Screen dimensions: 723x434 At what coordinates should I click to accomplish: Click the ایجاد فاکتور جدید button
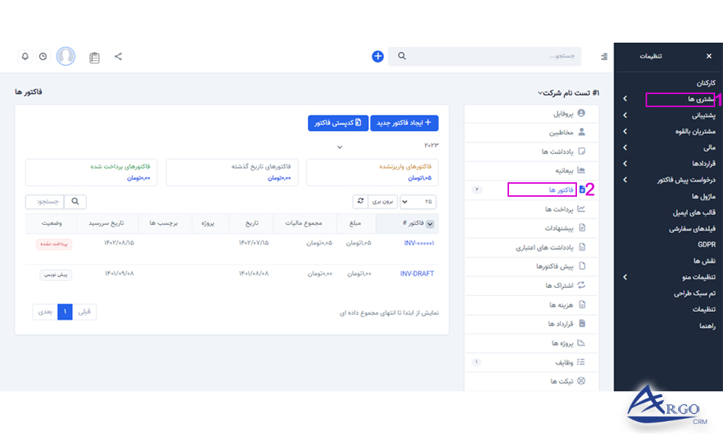pyautogui.click(x=403, y=123)
